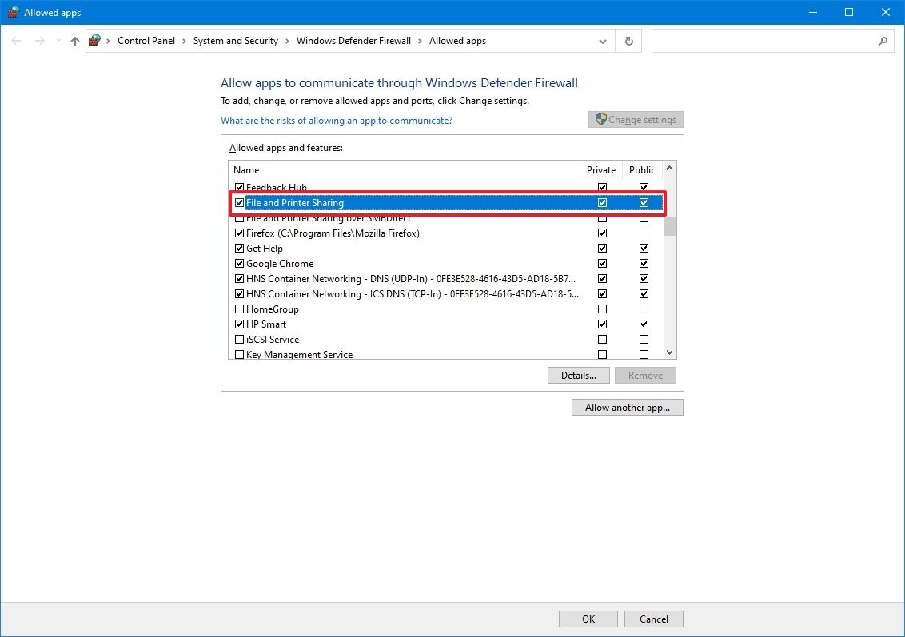Click the search magnifier icon
905x637 pixels.
point(883,41)
